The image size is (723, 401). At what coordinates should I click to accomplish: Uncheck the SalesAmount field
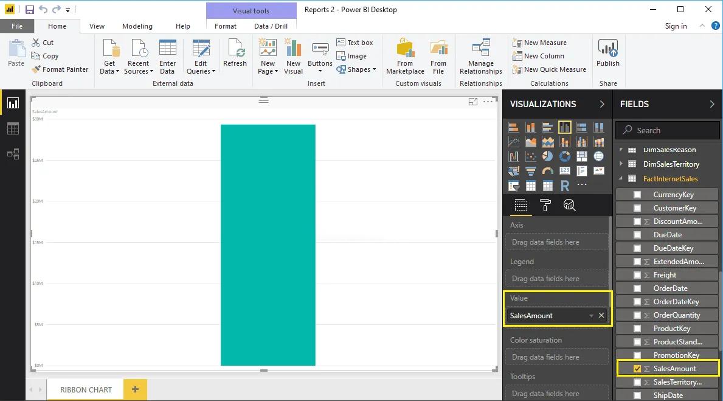point(637,369)
